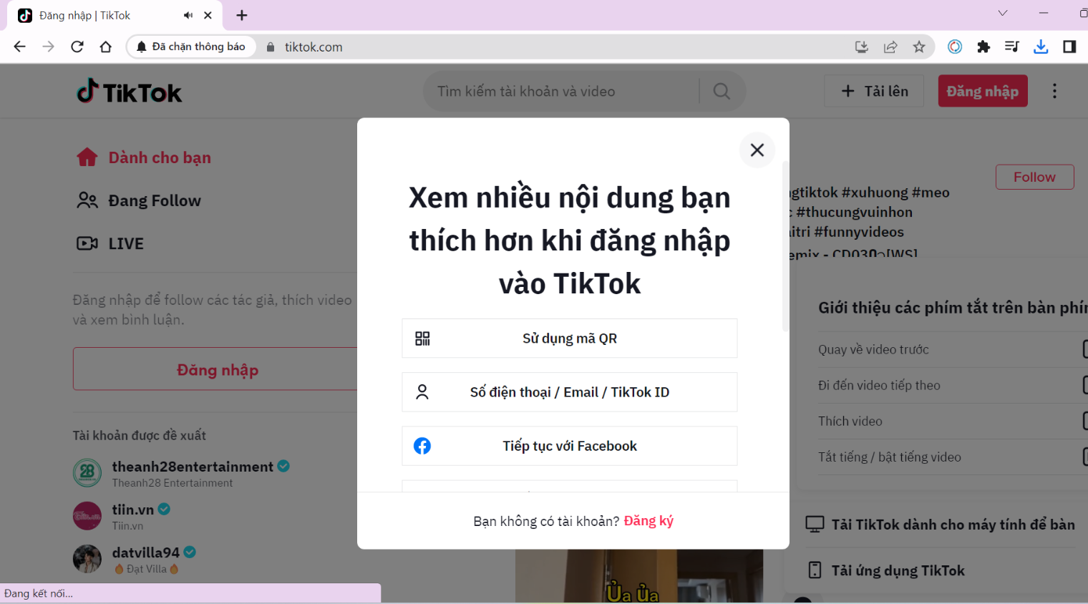This screenshot has width=1088, height=604.
Task: Click the login dialog scrollbar
Action: [785, 246]
